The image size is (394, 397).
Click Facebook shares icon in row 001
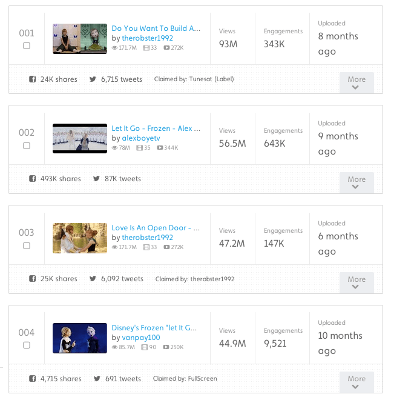(32, 79)
